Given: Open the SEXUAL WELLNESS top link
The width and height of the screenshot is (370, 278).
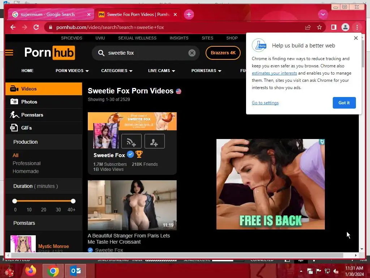Looking at the screenshot, I should [x=137, y=38].
